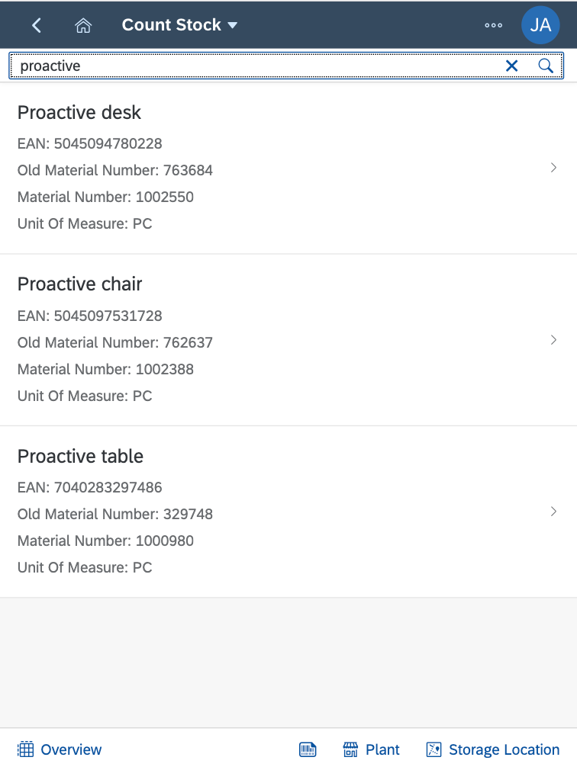Open Proactive chair chevron arrow

(553, 340)
